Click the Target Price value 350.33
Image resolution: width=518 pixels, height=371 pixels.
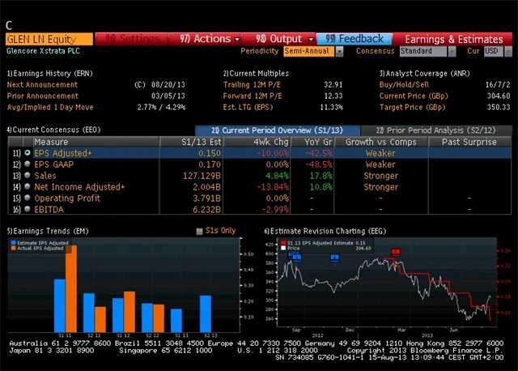(499, 107)
